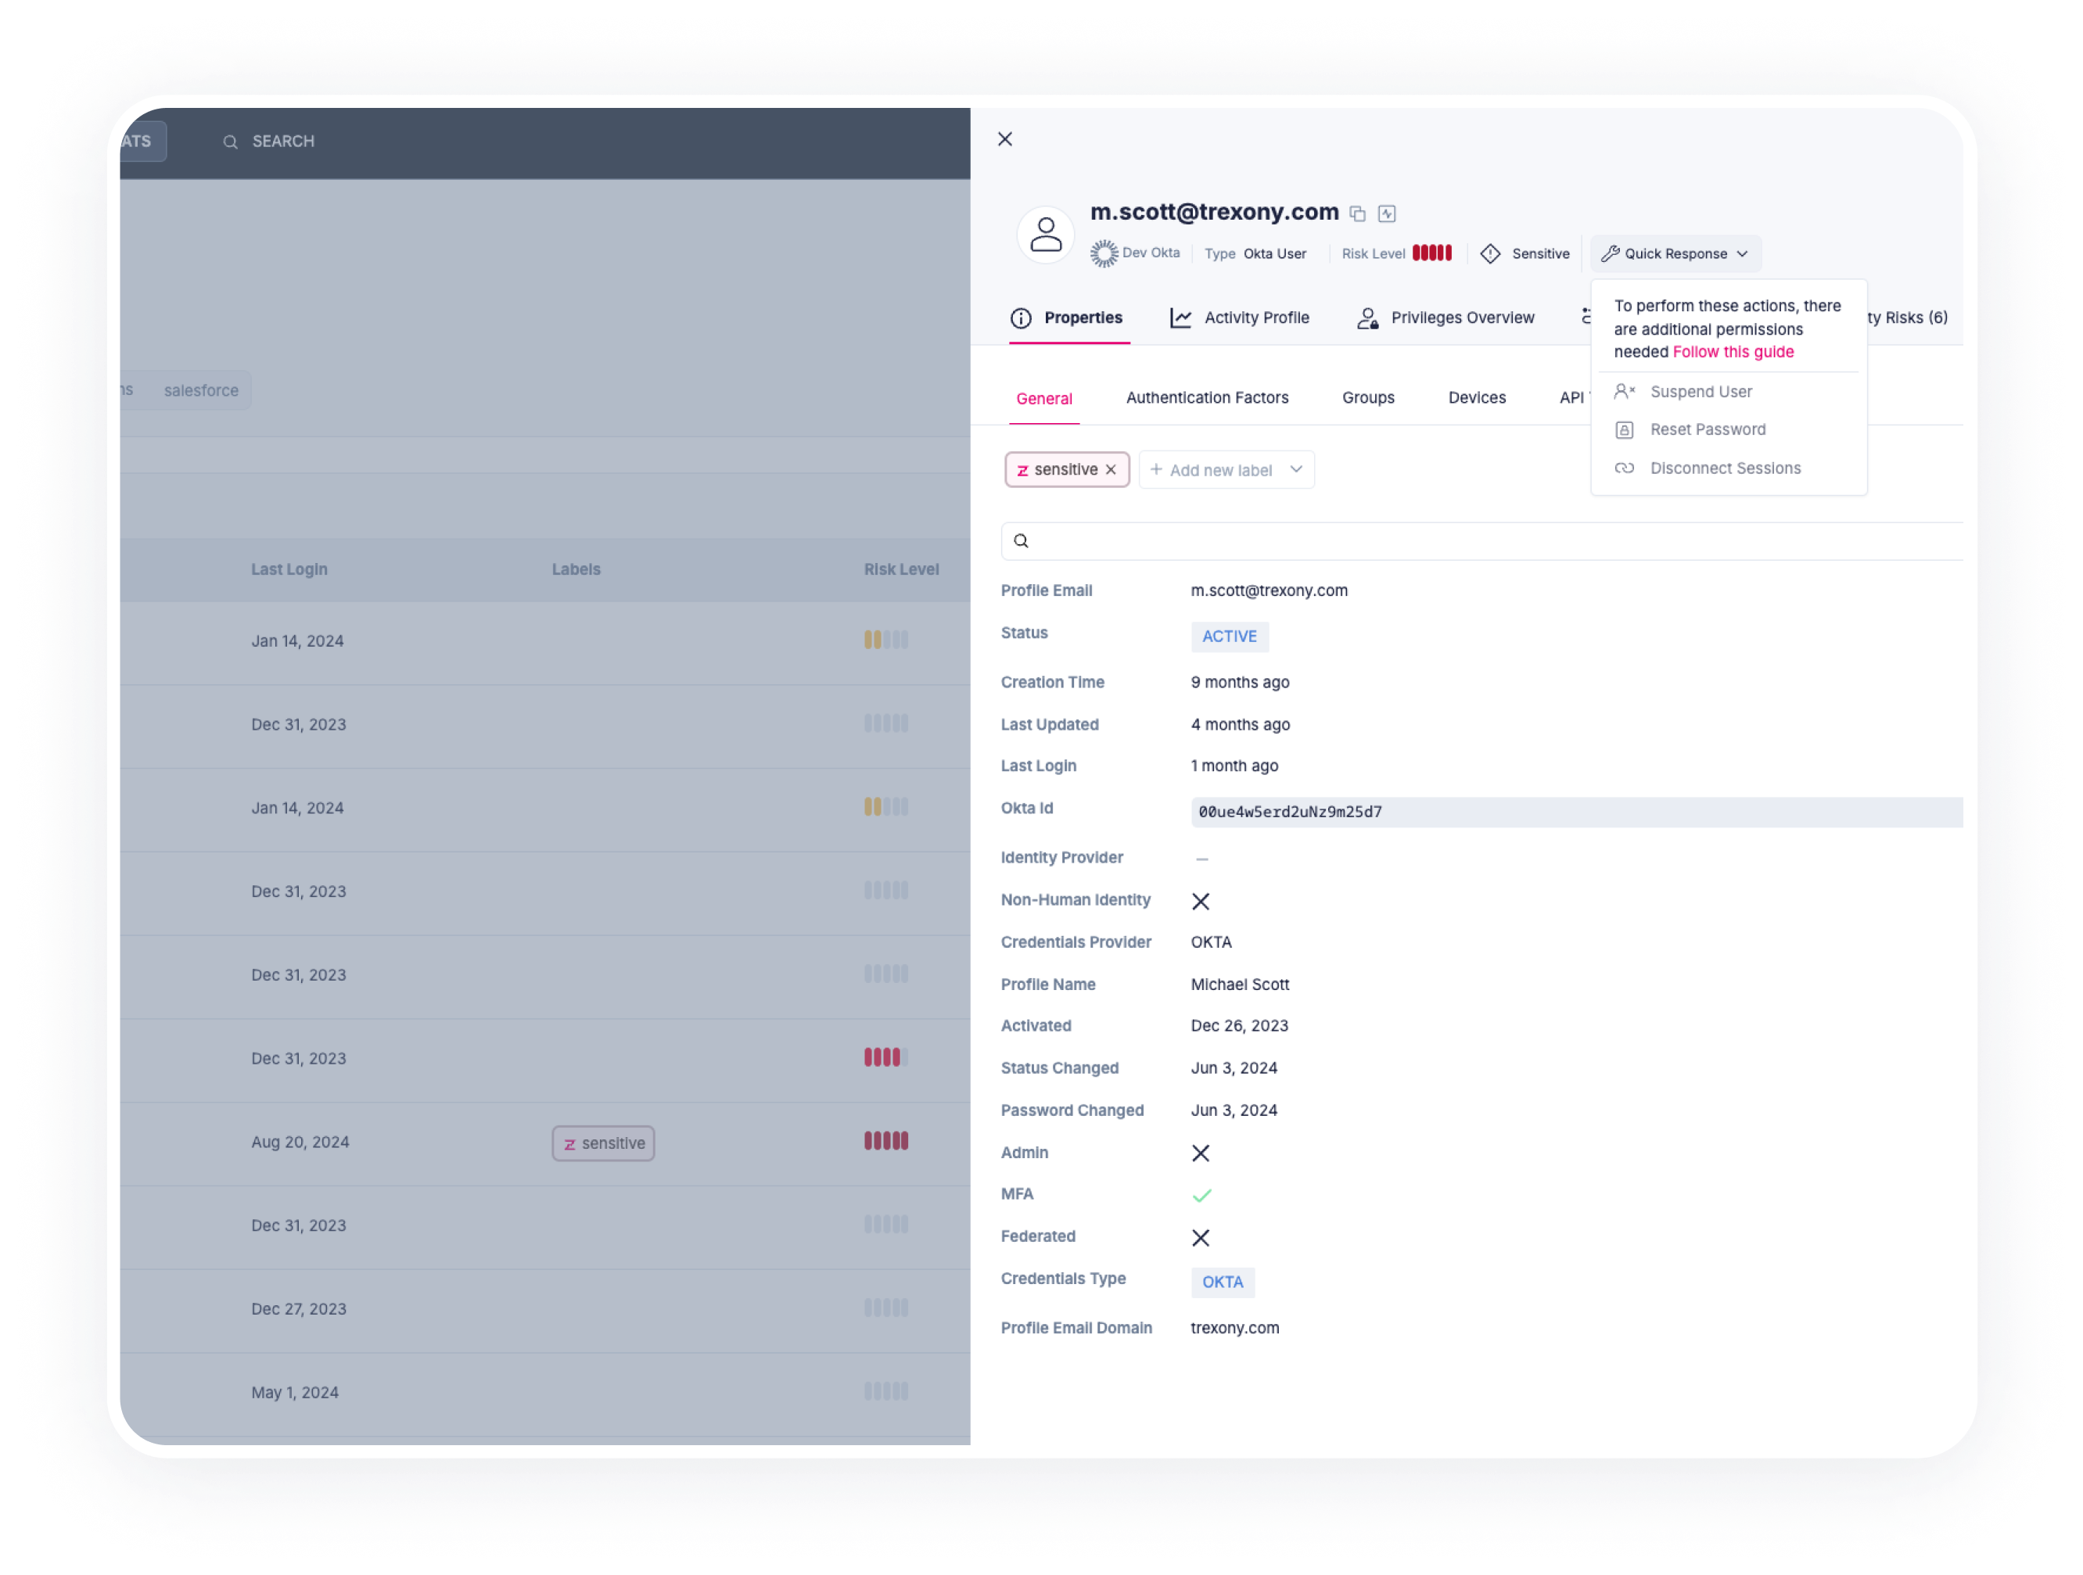Click the Admin X mark
The height and width of the screenshot is (1575, 2083).
click(x=1200, y=1153)
